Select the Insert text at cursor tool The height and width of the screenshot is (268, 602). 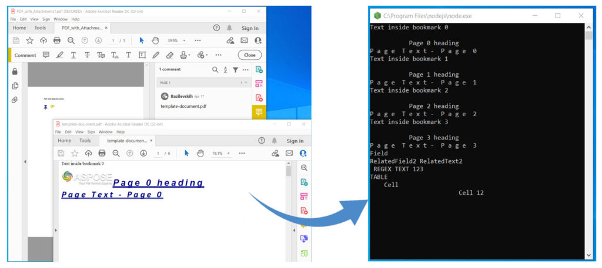pos(115,55)
